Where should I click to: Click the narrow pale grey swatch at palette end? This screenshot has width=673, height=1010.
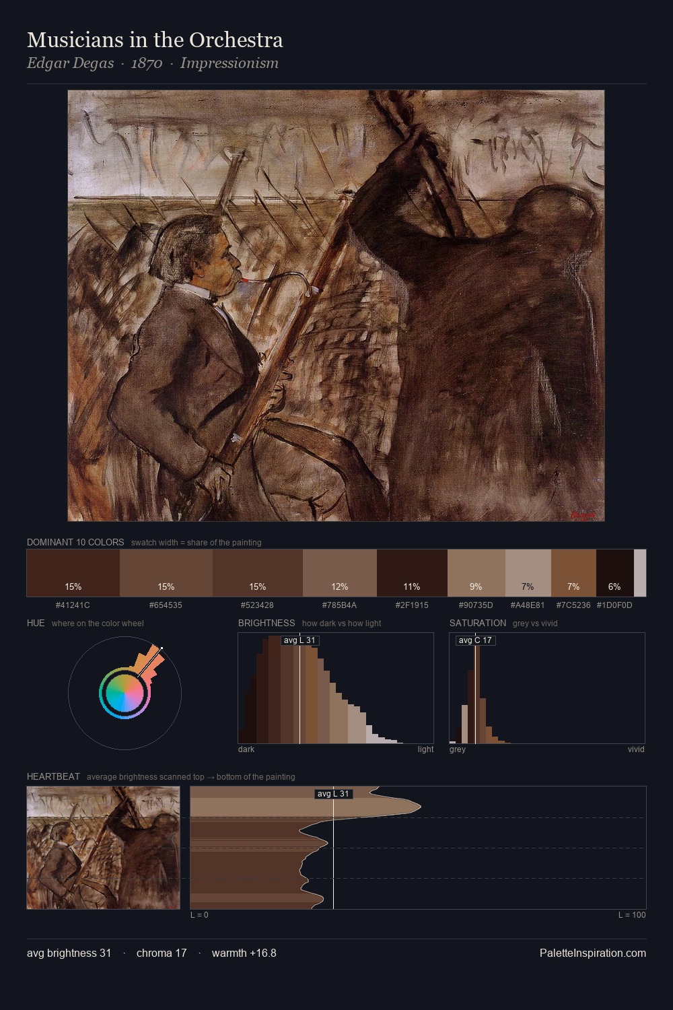click(640, 573)
